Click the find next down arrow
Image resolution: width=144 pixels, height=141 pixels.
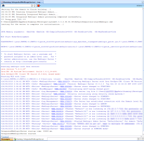tap(32, 5)
